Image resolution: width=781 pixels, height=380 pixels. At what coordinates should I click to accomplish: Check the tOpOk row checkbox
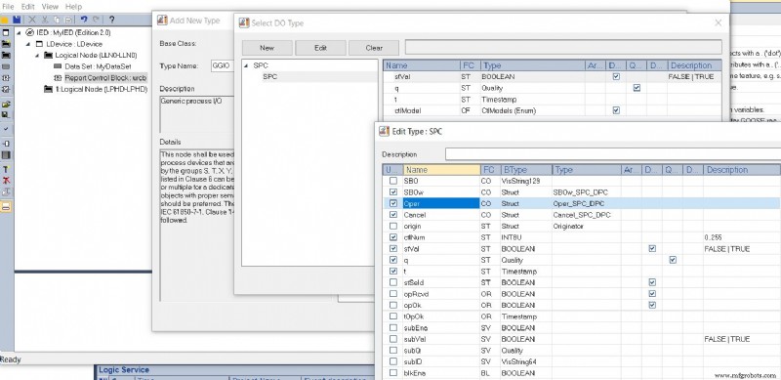pos(393,317)
